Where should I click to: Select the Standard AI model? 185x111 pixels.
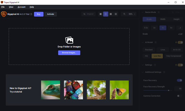[x=149, y=50]
